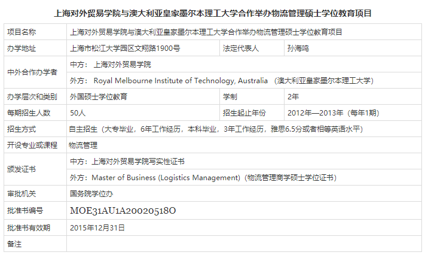The image size is (425, 255).
Task: Select the 颁发证书 label cell
Action: click(35, 169)
